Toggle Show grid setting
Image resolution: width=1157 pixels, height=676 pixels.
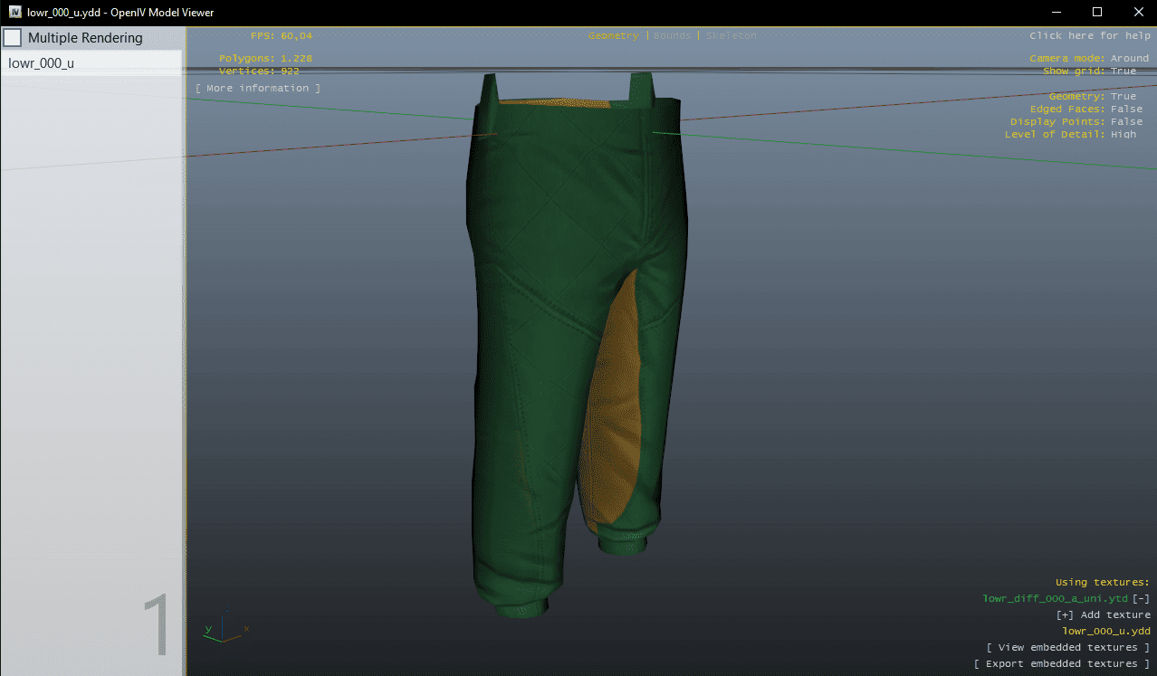click(x=1123, y=71)
